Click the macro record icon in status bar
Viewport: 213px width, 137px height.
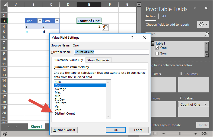[x=5, y=133]
